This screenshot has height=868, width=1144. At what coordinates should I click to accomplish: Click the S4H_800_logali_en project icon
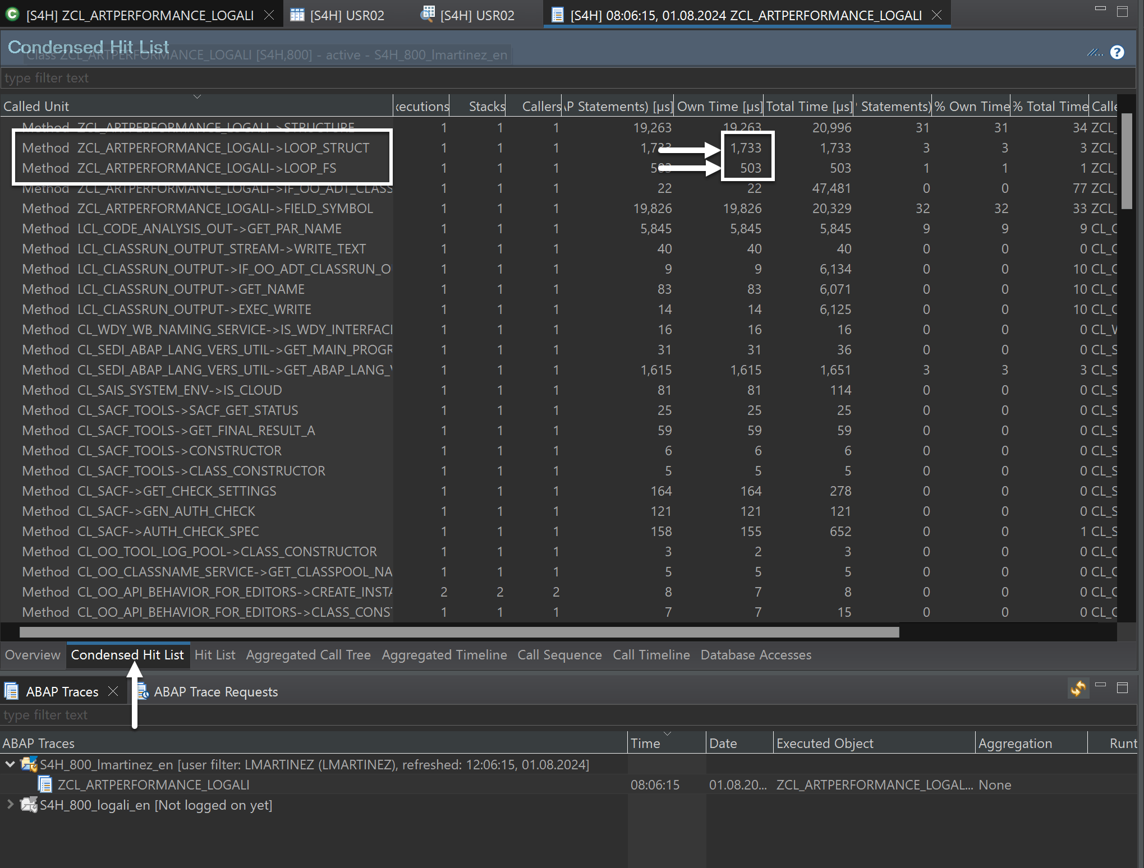click(29, 805)
